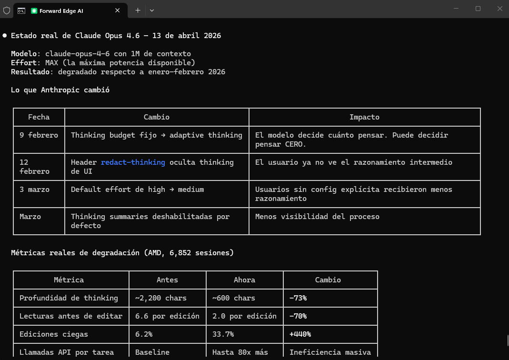Click the 'Impacto' column header

[x=365, y=117]
